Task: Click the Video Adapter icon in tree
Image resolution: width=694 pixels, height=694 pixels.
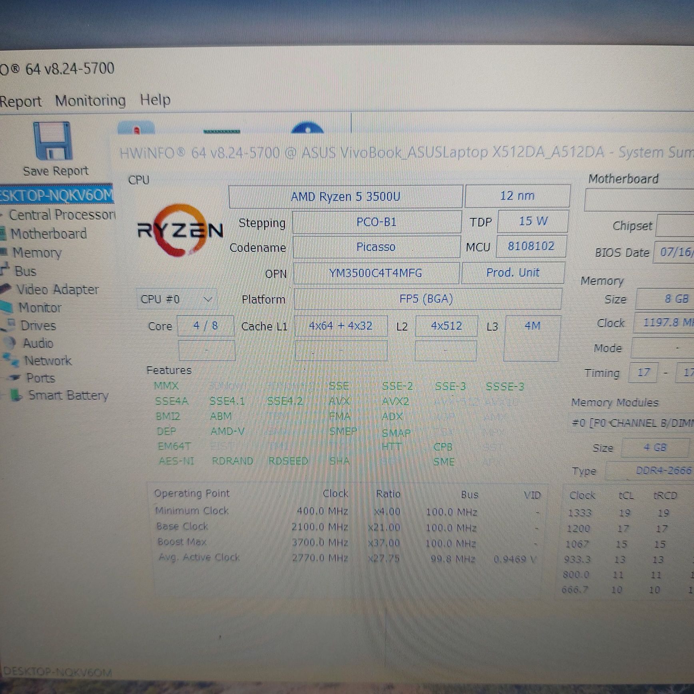Action: 6,289
